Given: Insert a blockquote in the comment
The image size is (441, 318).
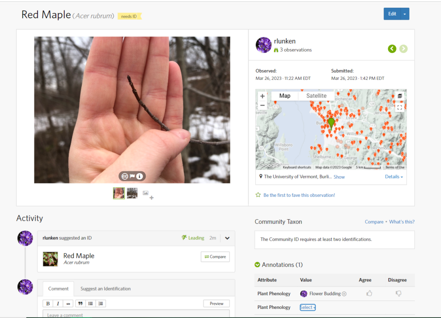Looking at the screenshot, I should [x=80, y=303].
